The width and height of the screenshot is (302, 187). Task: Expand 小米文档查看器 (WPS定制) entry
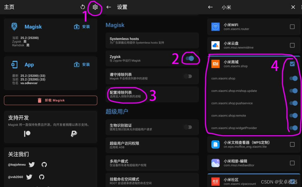click(254, 144)
